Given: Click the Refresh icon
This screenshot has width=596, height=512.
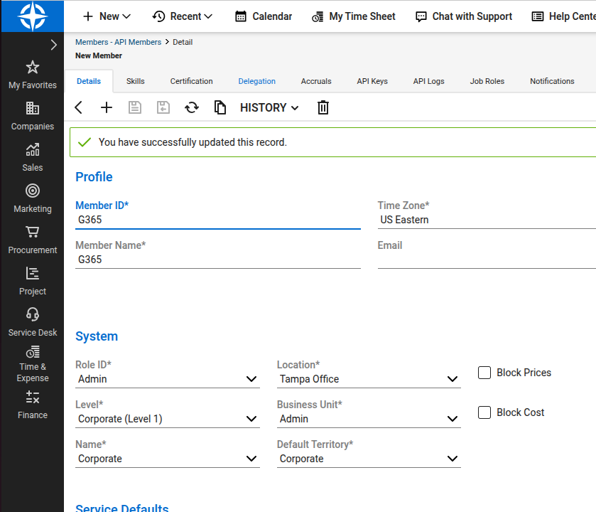Looking at the screenshot, I should click(192, 107).
